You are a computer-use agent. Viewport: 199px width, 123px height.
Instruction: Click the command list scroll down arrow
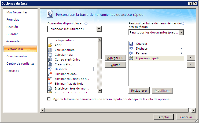point(99,91)
